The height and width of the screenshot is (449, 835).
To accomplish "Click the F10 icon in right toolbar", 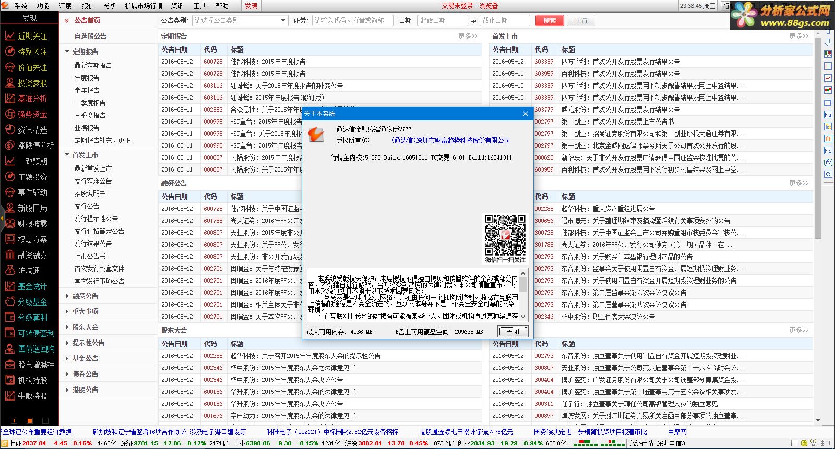I will tap(828, 114).
